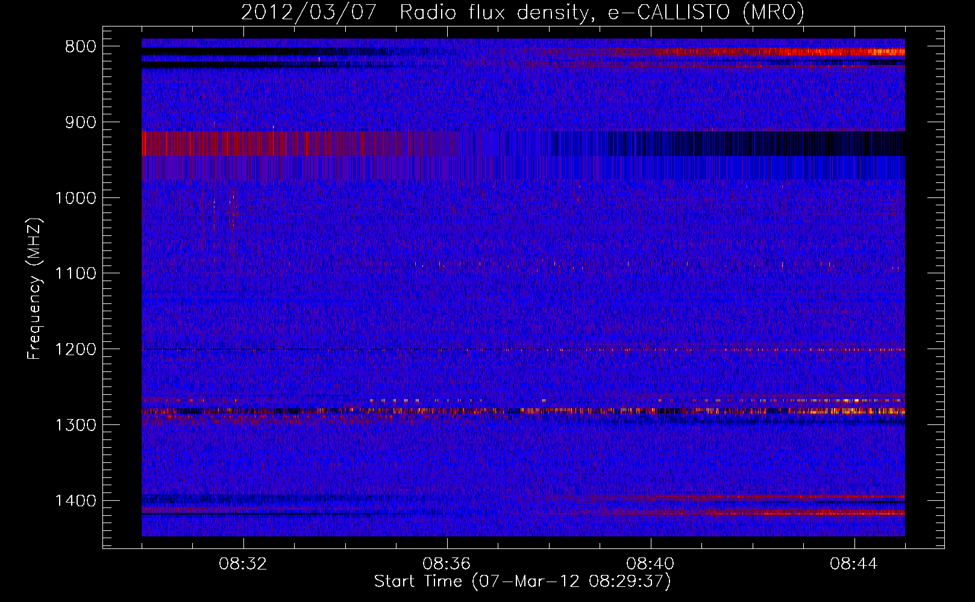Click the 08:36 time tick label

447,564
